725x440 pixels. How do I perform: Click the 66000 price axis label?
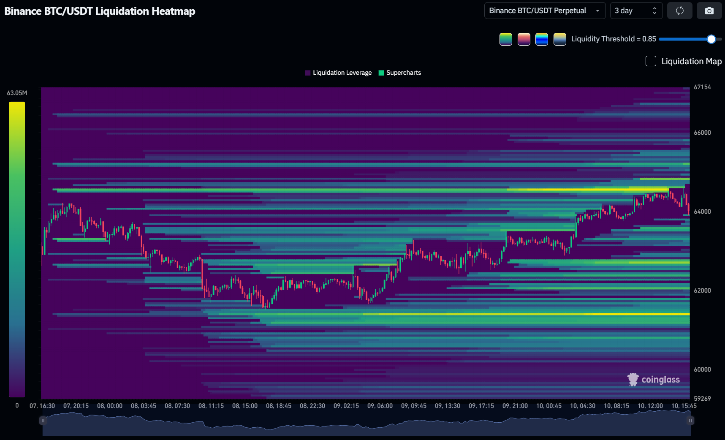click(x=702, y=133)
